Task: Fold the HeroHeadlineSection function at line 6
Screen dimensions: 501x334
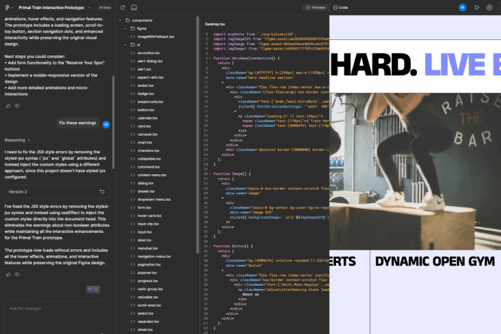Action: (x=210, y=59)
